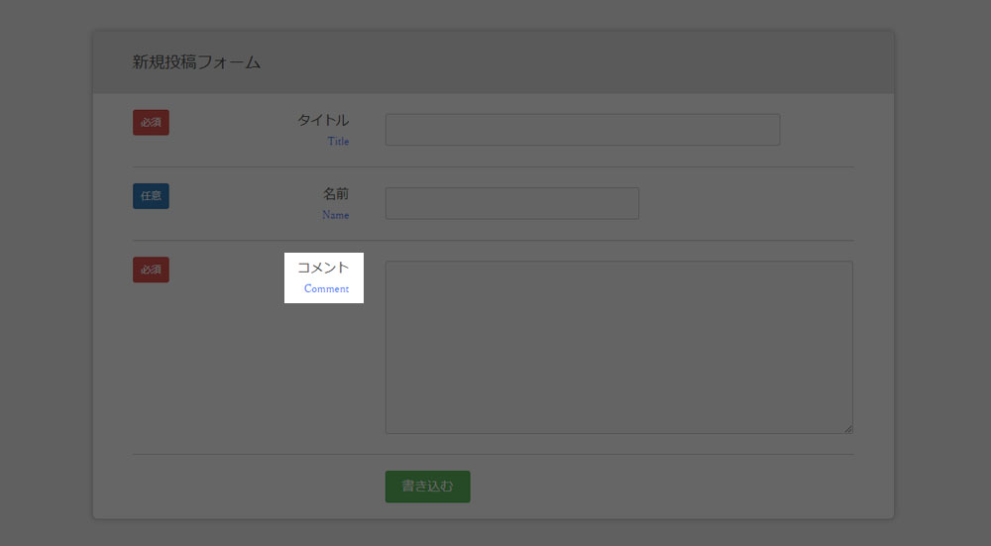This screenshot has width=991, height=546.
Task: Click the 新規投稿フォーム heading
Action: (x=196, y=62)
